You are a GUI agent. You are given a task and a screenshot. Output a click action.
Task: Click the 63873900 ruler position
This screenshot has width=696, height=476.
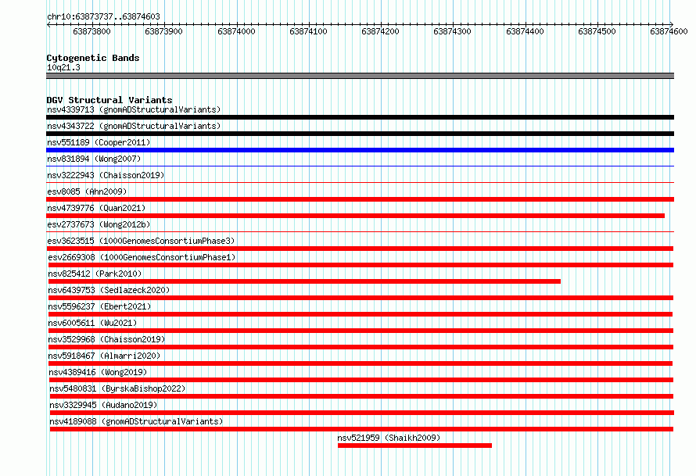163,31
